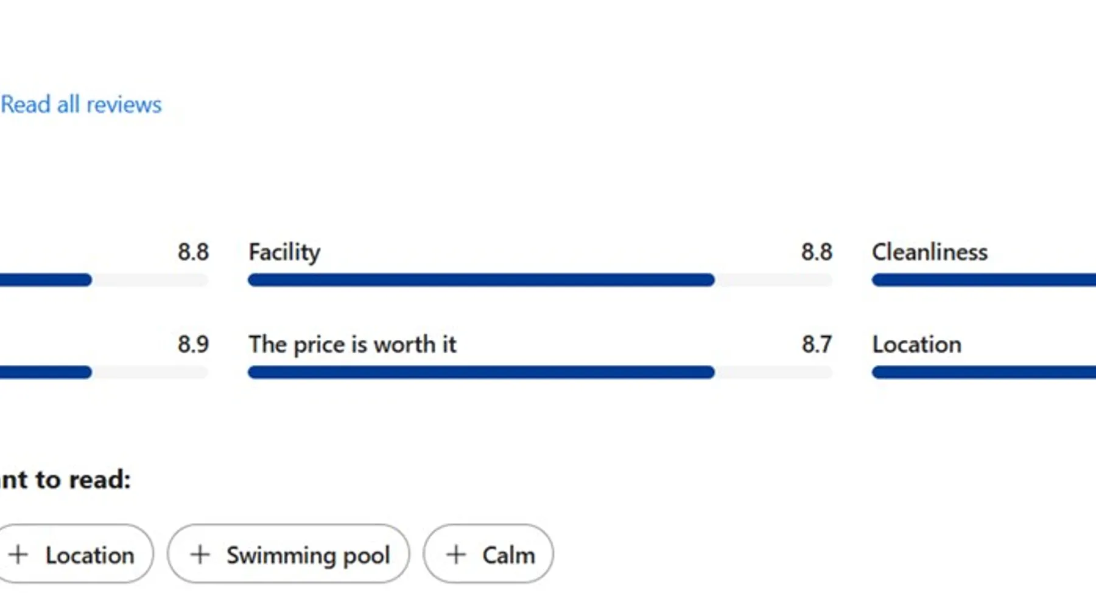Click the plus icon beside Calm
The width and height of the screenshot is (1096, 608).
point(456,554)
